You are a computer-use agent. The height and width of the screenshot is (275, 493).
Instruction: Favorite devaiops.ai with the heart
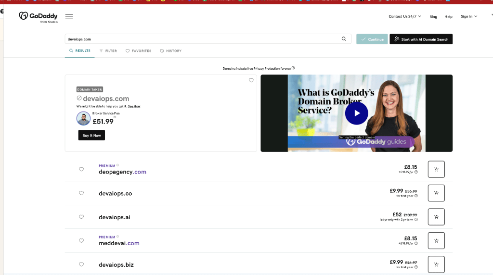coord(81,217)
